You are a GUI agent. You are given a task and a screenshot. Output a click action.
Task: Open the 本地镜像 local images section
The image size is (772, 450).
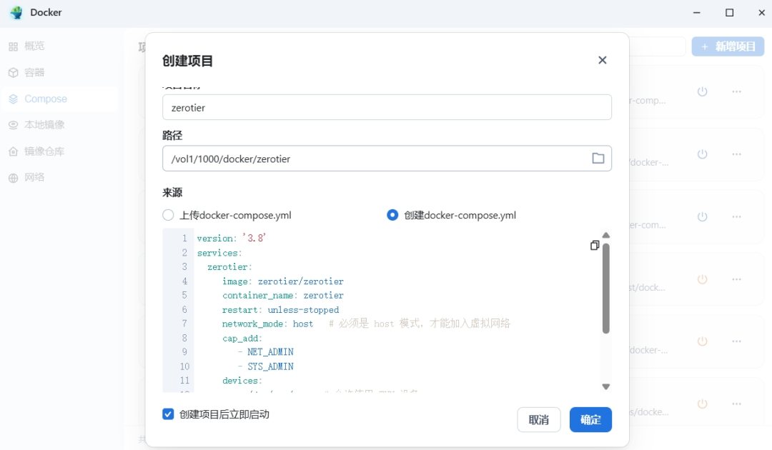point(44,125)
